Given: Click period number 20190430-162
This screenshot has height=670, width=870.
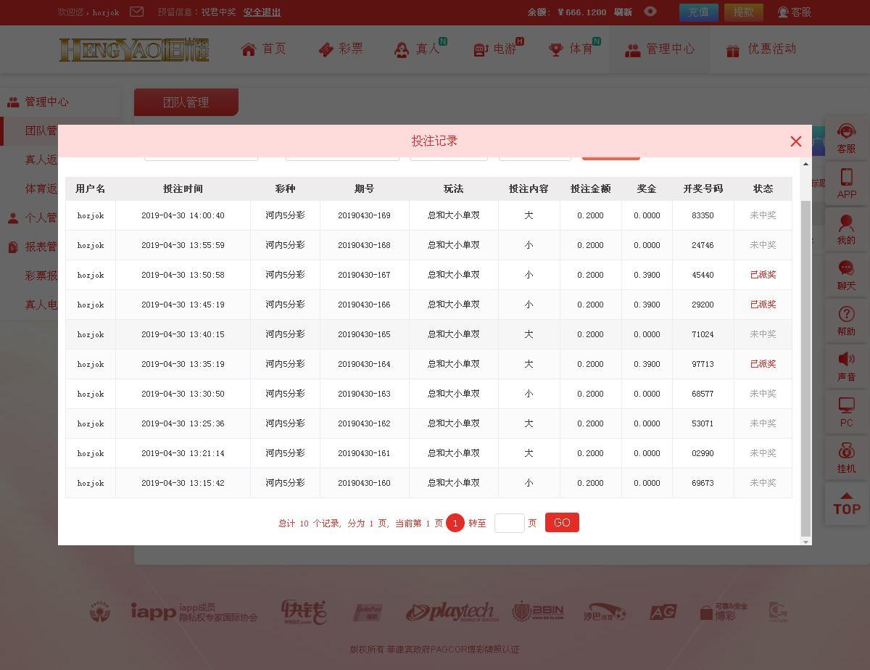Looking at the screenshot, I should click(364, 423).
